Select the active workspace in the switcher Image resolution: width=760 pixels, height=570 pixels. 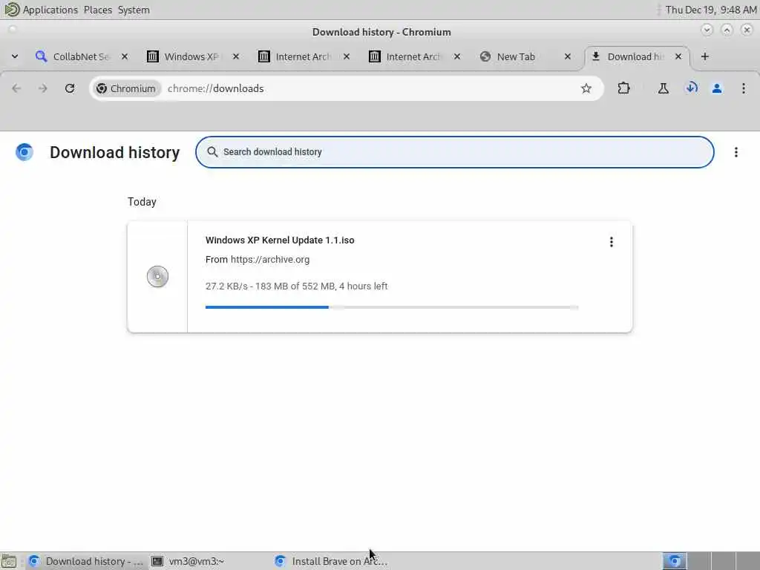click(x=674, y=561)
